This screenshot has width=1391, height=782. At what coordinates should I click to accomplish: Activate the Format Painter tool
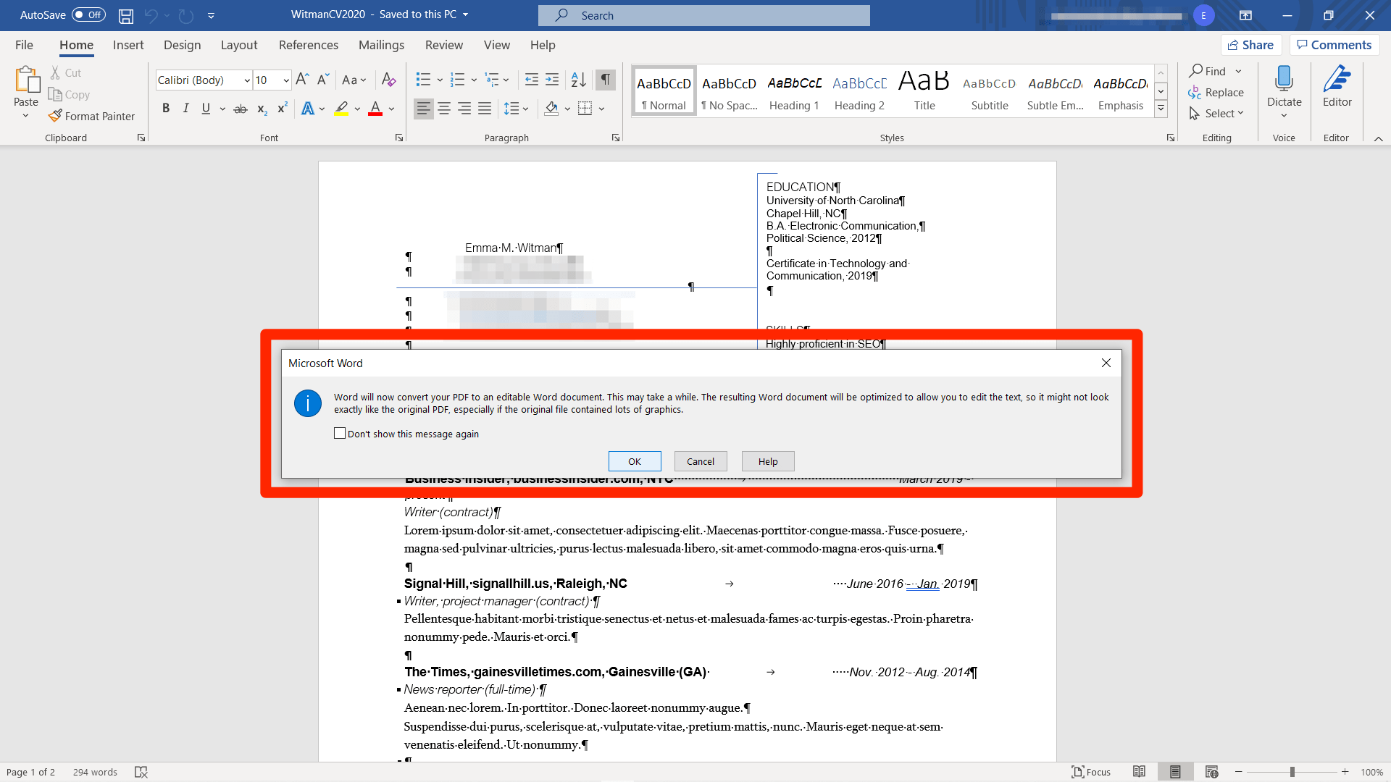(x=92, y=116)
